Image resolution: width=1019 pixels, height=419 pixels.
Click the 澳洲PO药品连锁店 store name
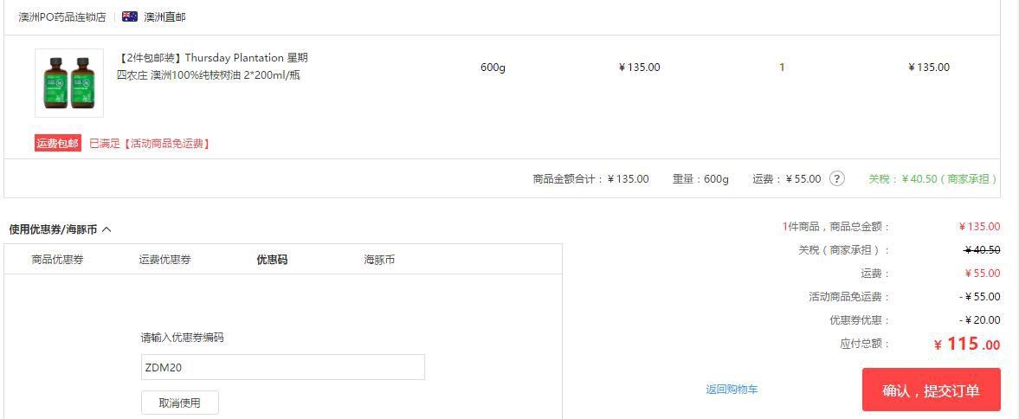pos(62,17)
